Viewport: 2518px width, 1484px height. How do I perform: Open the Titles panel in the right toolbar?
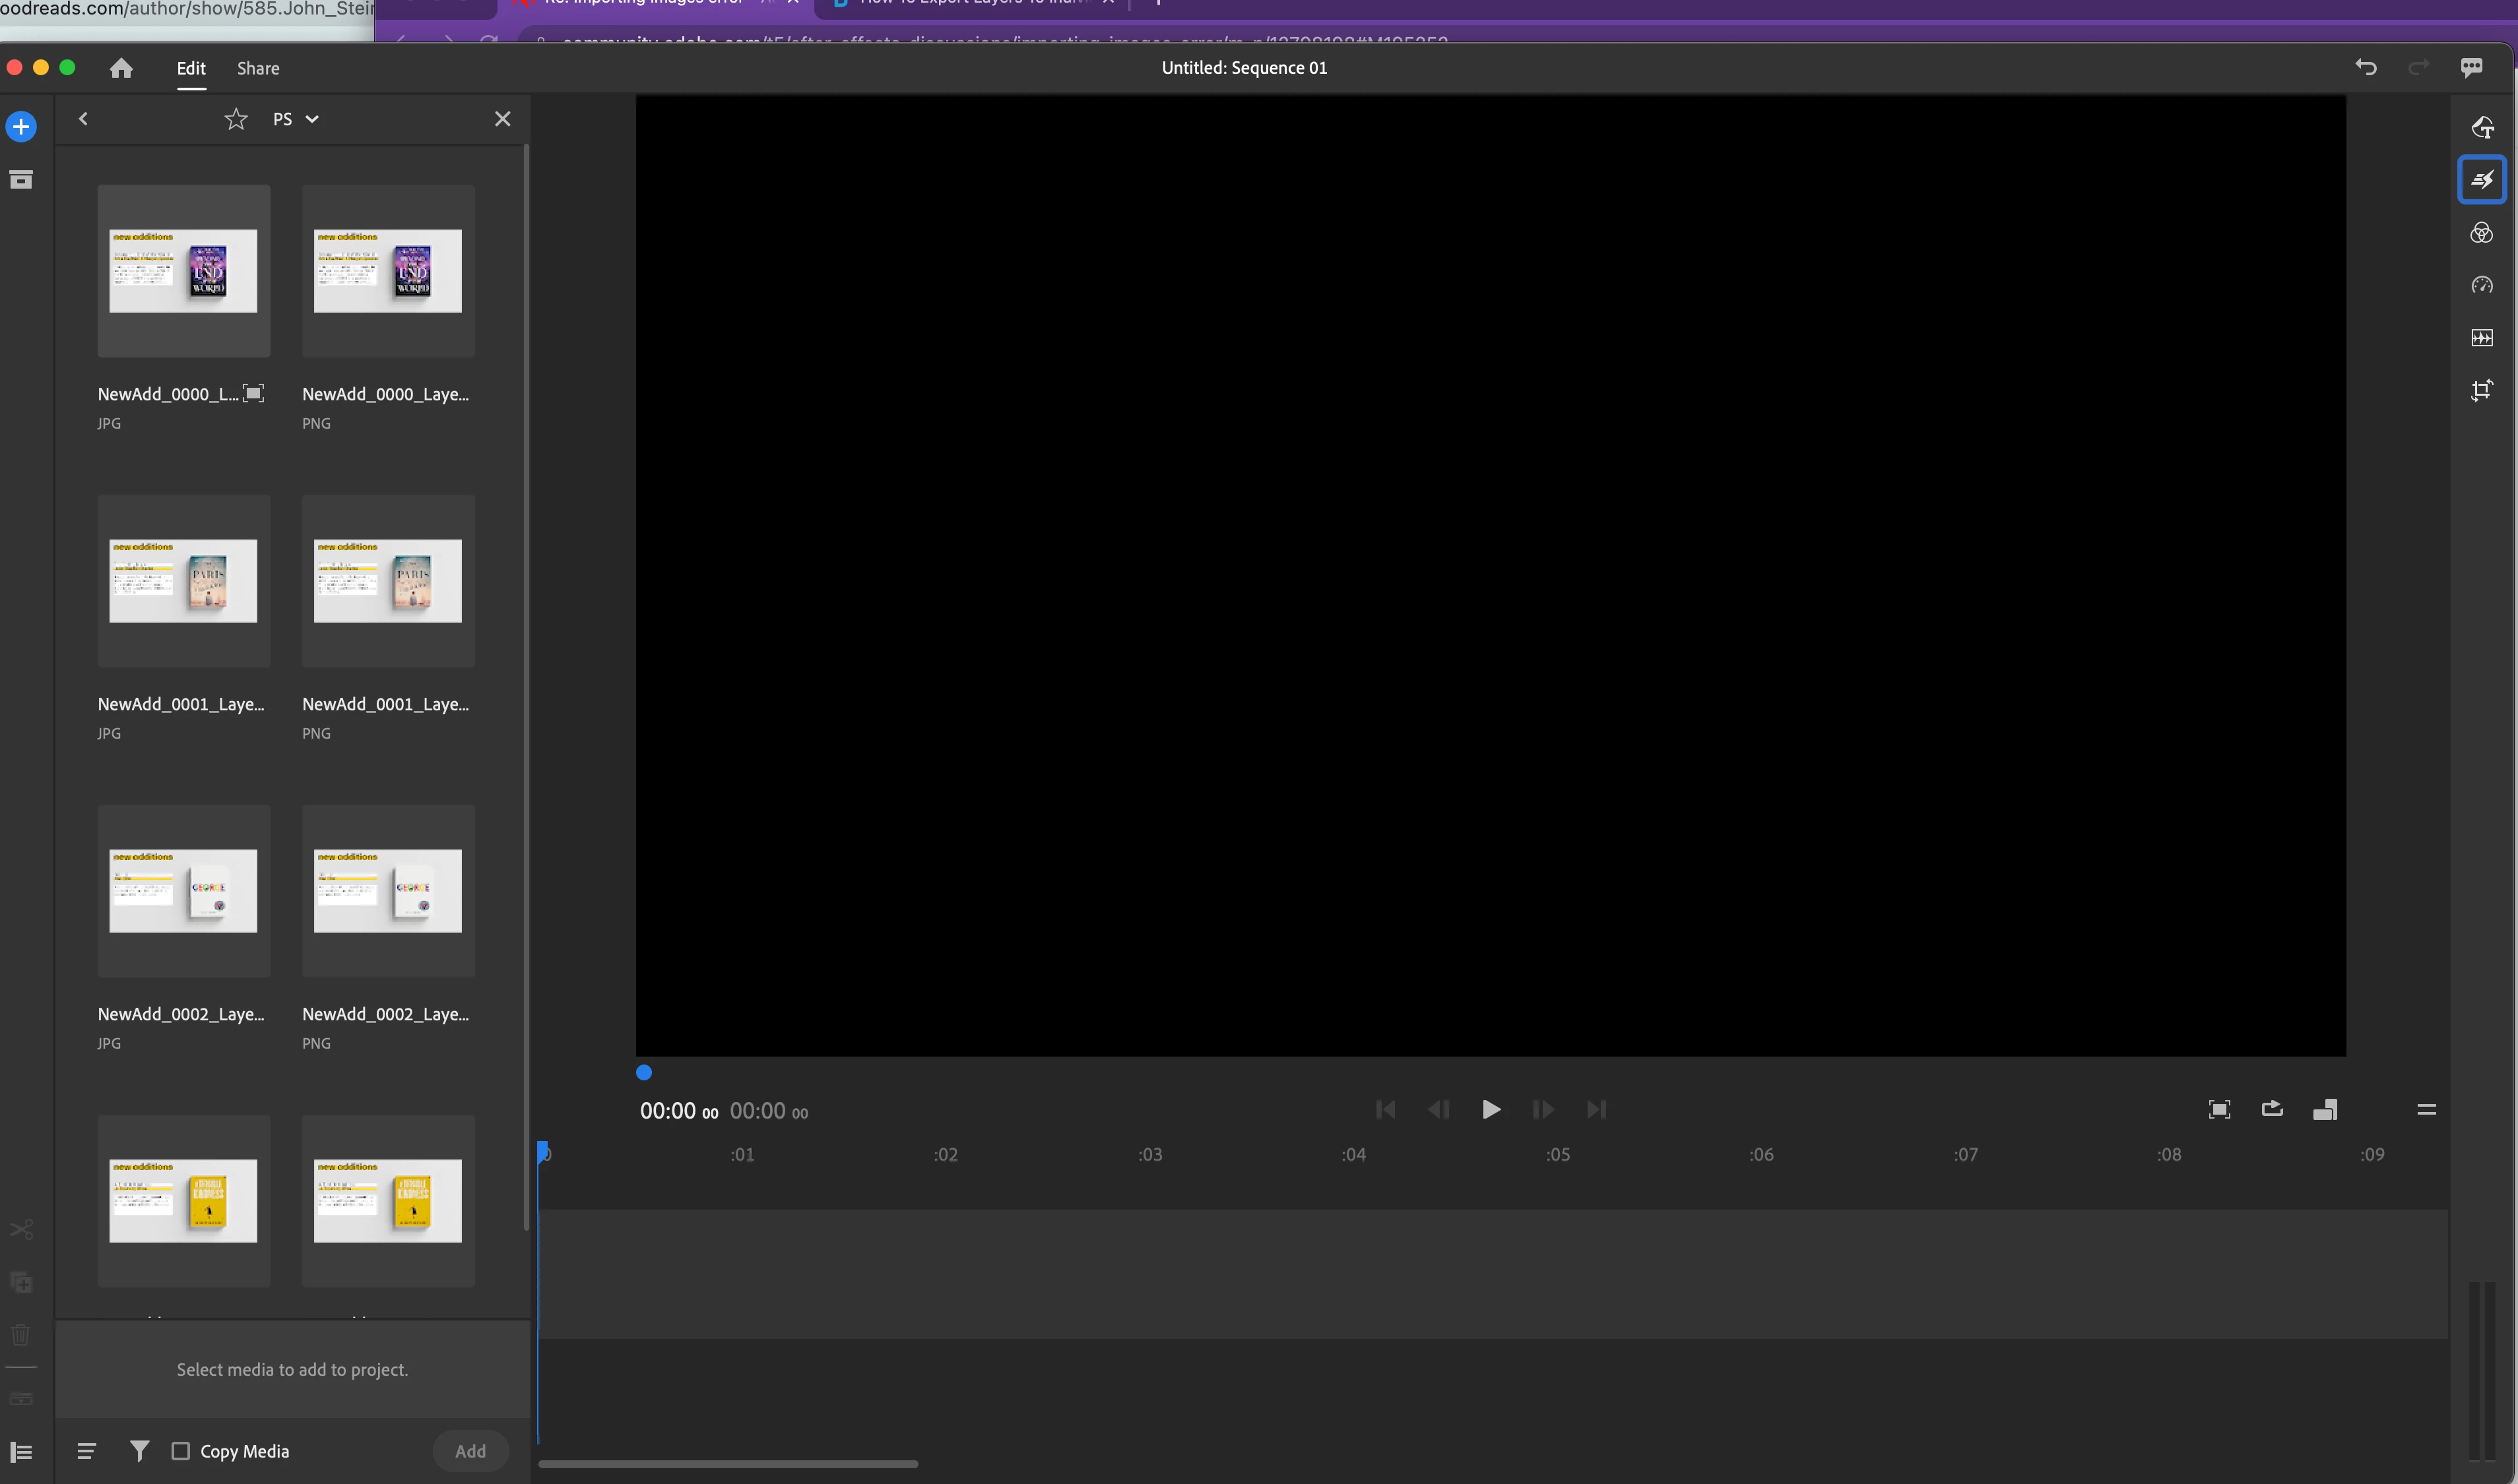[x=2481, y=127]
